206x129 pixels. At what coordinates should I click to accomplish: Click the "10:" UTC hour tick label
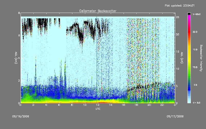click(x=85, y=105)
